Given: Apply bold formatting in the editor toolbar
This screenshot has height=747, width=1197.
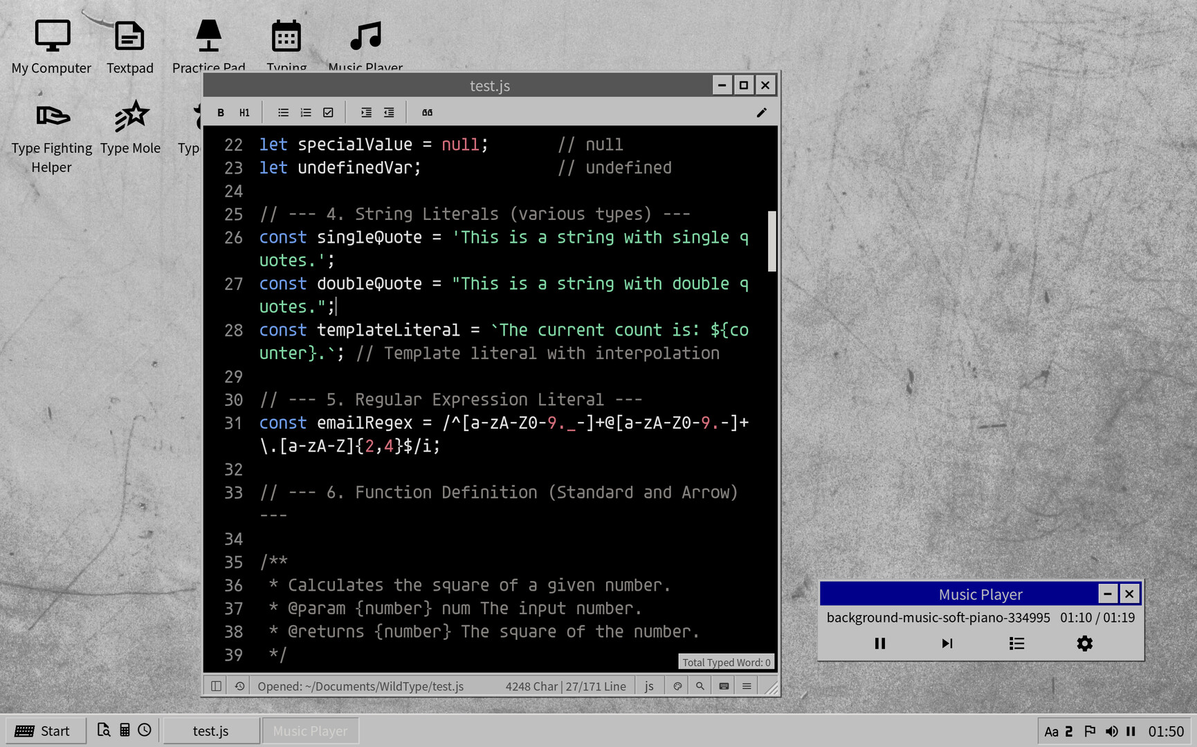Looking at the screenshot, I should [x=221, y=112].
